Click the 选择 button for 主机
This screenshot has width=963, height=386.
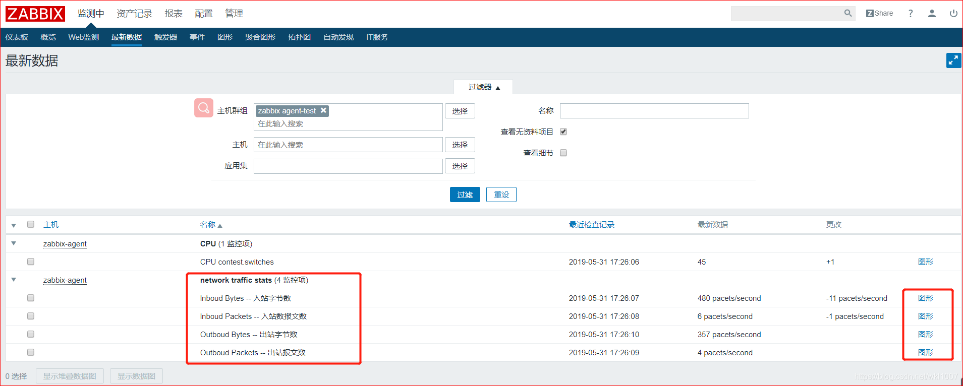pyautogui.click(x=460, y=145)
